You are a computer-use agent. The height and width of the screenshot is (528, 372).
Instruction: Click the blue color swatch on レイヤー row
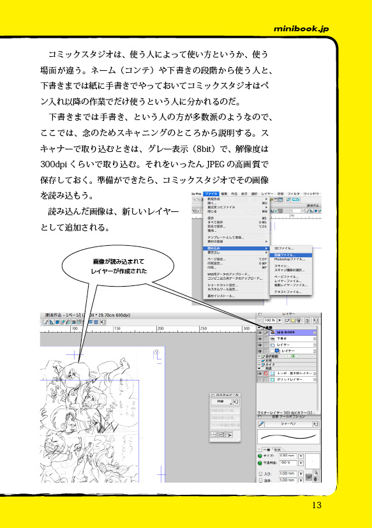point(277,351)
